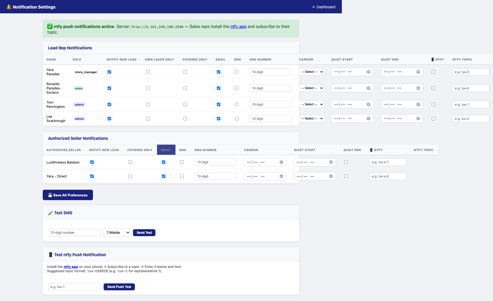The image size is (493, 301).
Task: Click the highlighted EMAIL column header
Action: coord(166,150)
